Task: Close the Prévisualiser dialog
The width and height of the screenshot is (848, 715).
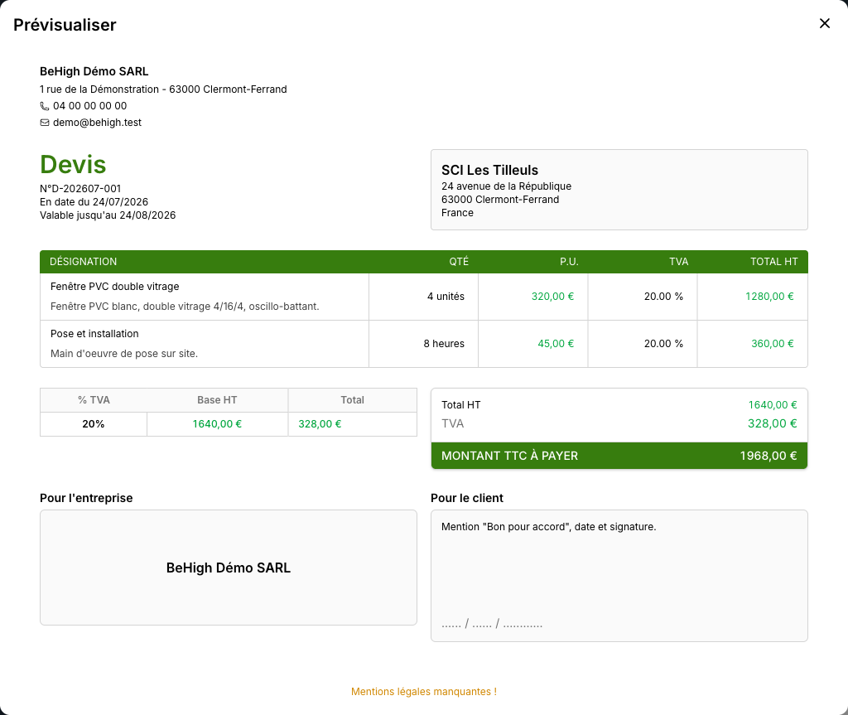Action: click(x=824, y=23)
